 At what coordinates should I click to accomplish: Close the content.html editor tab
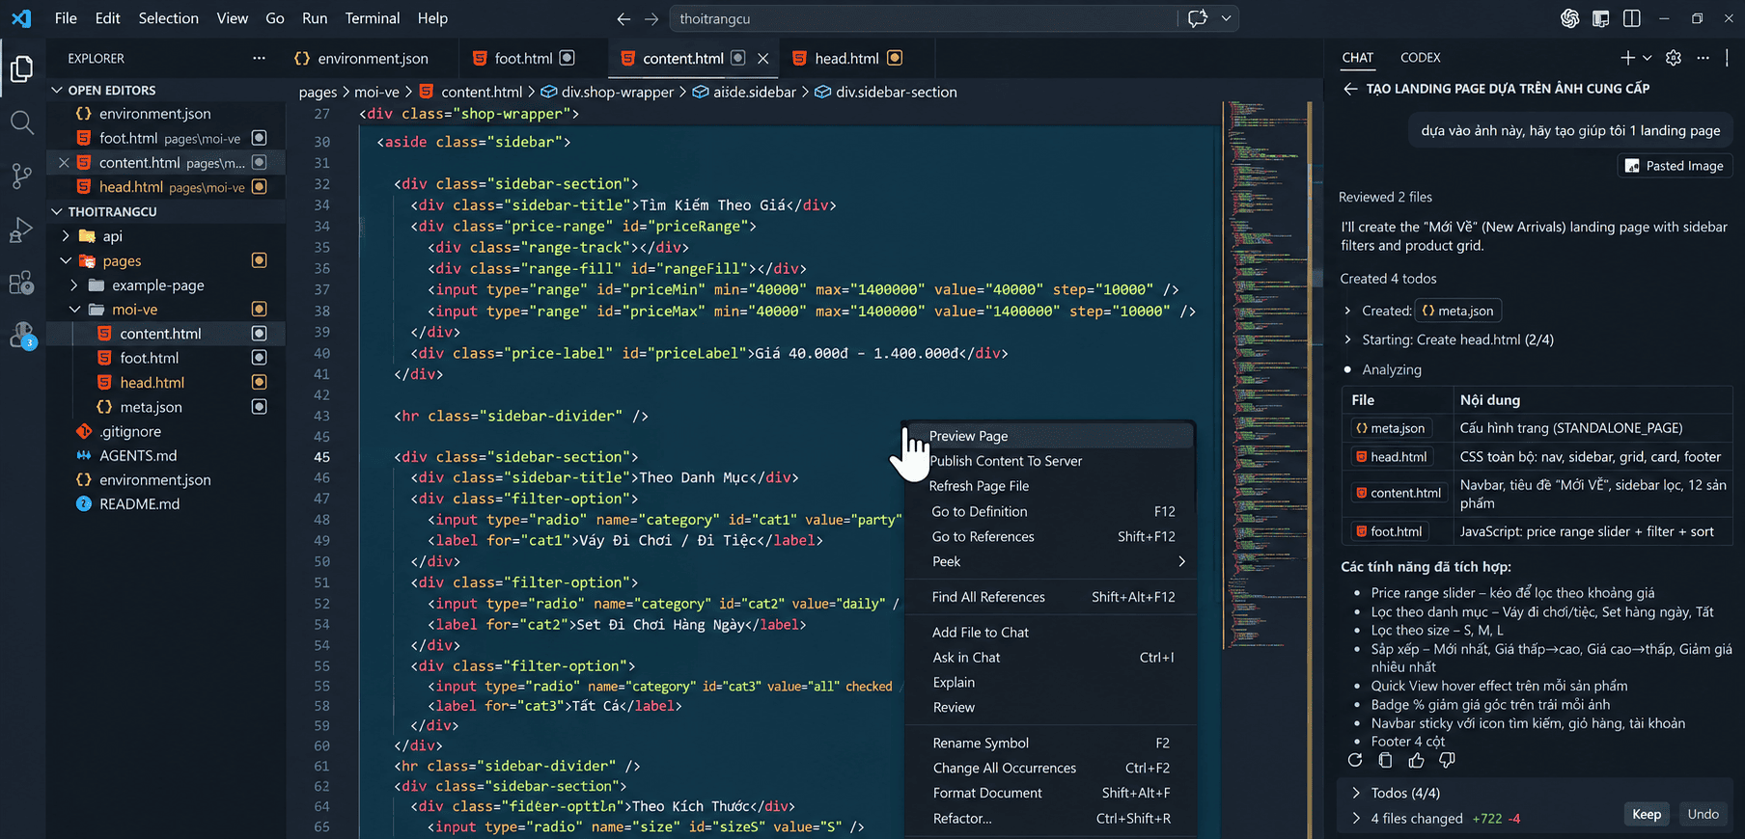tap(763, 59)
